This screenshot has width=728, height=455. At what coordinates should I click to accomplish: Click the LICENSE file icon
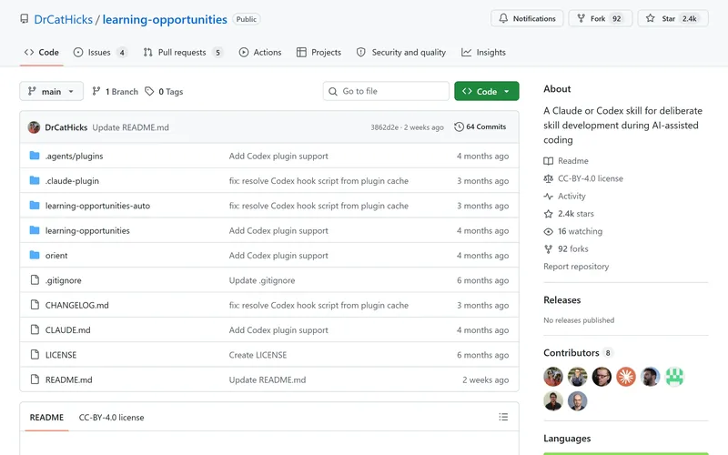coord(35,354)
